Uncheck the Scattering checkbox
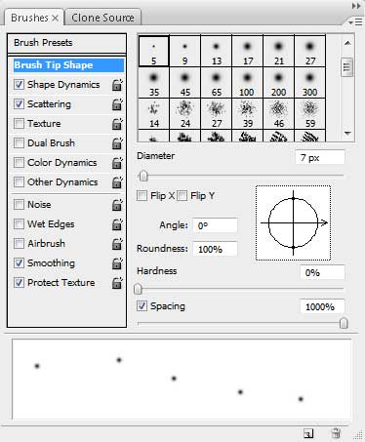The image size is (365, 442). coord(19,104)
